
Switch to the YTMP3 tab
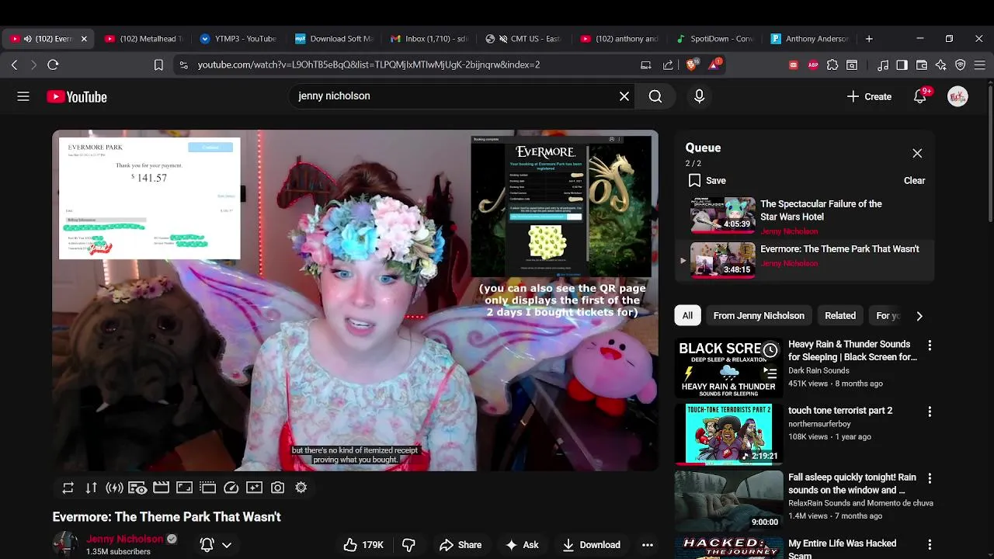[238, 39]
